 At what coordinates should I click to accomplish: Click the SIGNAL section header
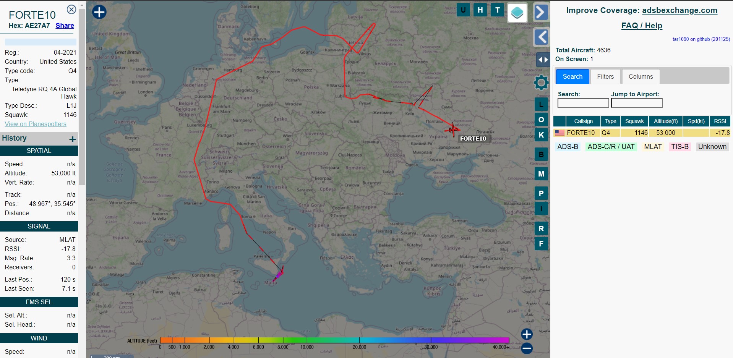point(39,226)
